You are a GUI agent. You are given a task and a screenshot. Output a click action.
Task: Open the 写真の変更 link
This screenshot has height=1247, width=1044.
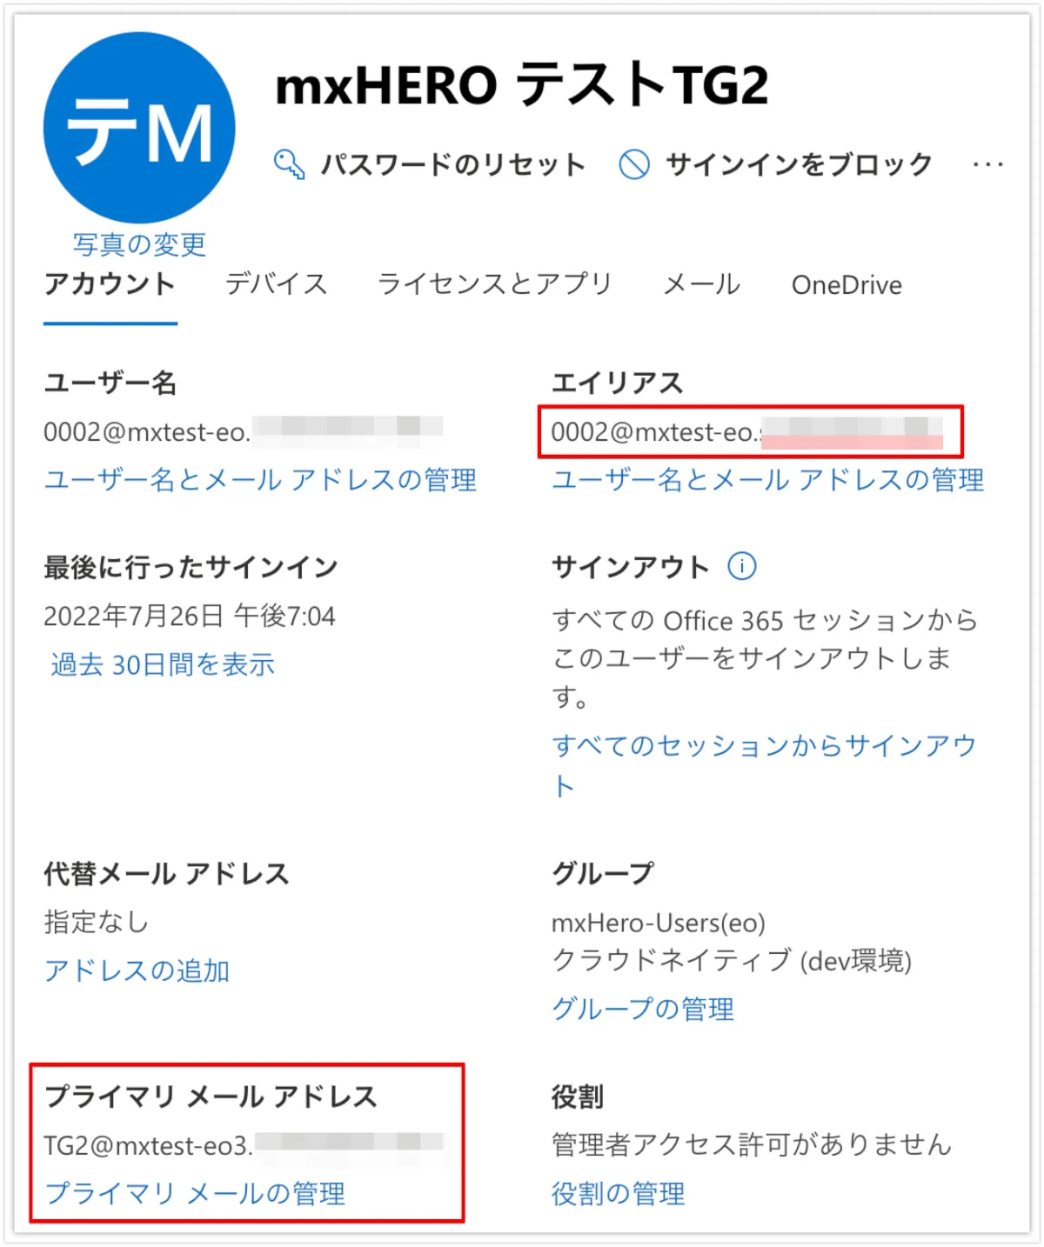(x=139, y=244)
